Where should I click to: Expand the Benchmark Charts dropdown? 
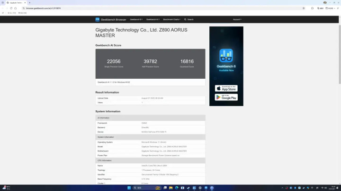pyautogui.click(x=172, y=19)
